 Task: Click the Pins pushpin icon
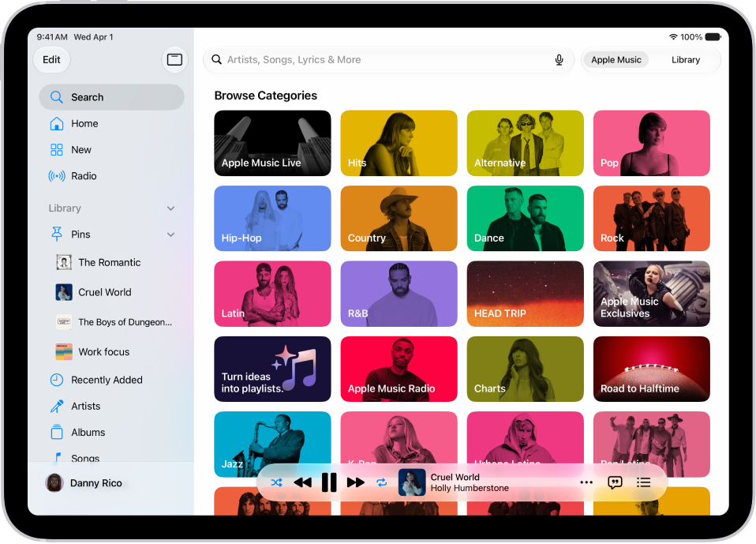coord(57,234)
